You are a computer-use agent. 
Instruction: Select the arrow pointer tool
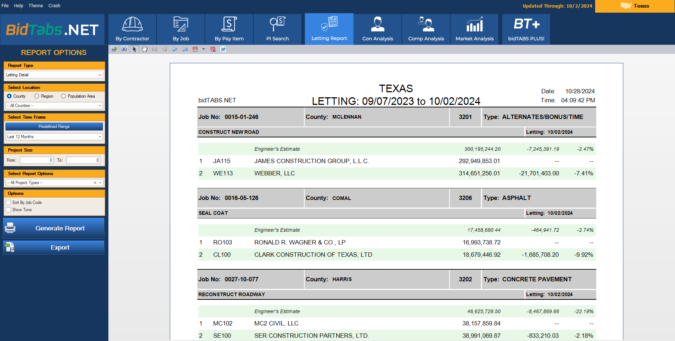(x=134, y=49)
